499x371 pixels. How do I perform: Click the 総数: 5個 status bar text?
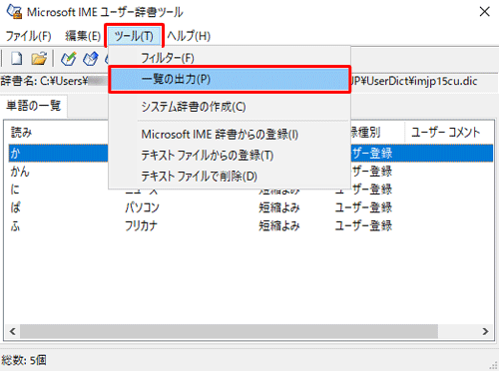tap(24, 360)
